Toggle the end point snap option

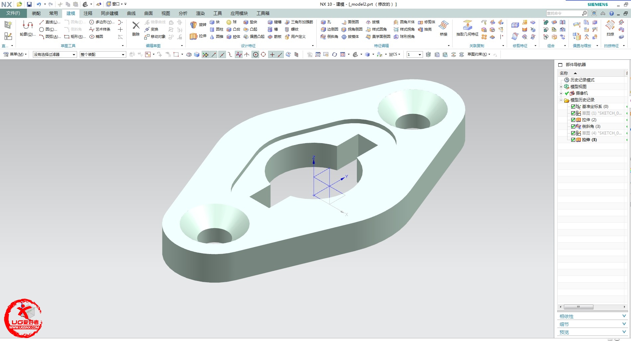[x=214, y=54]
